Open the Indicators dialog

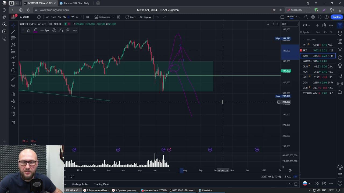[x=102, y=17]
